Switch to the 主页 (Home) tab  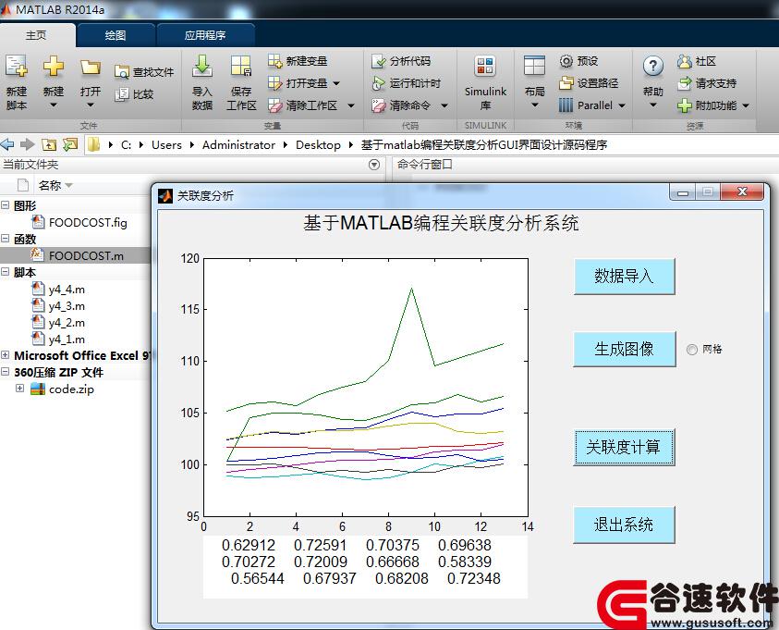click(36, 35)
